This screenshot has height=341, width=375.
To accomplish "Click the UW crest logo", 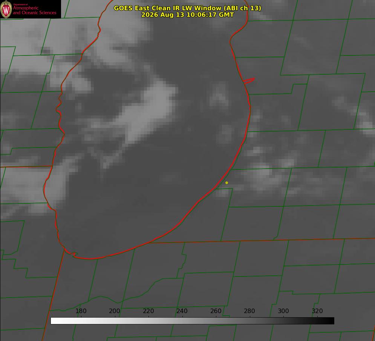I will click(x=6, y=9).
